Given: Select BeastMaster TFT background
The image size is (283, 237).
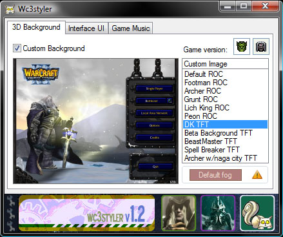Looking at the screenshot, I should 225,141.
